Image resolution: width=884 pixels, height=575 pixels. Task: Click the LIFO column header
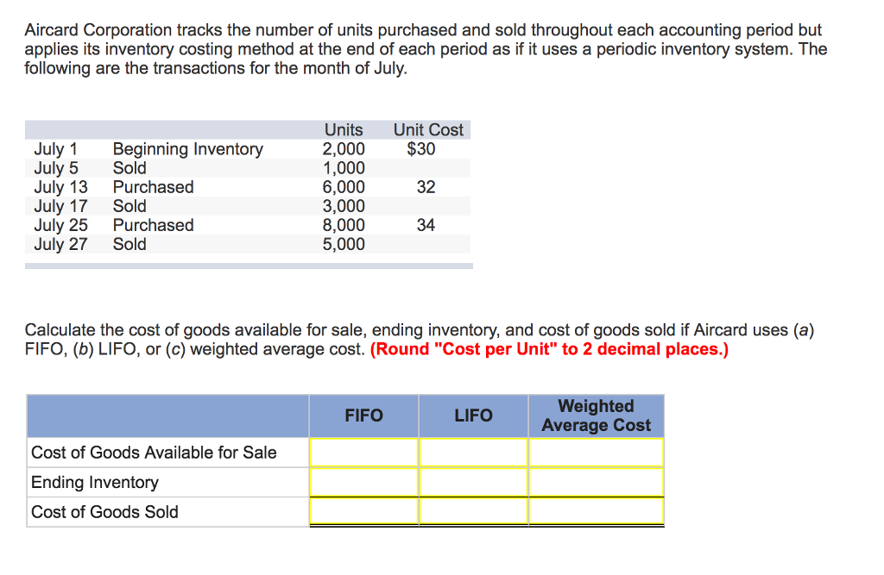[473, 416]
